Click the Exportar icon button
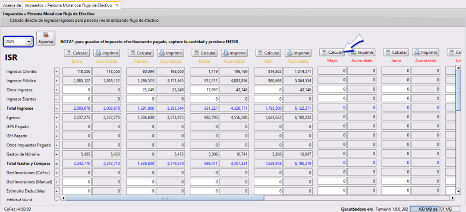Image resolution: width=466 pixels, height=212 pixels. (45, 38)
